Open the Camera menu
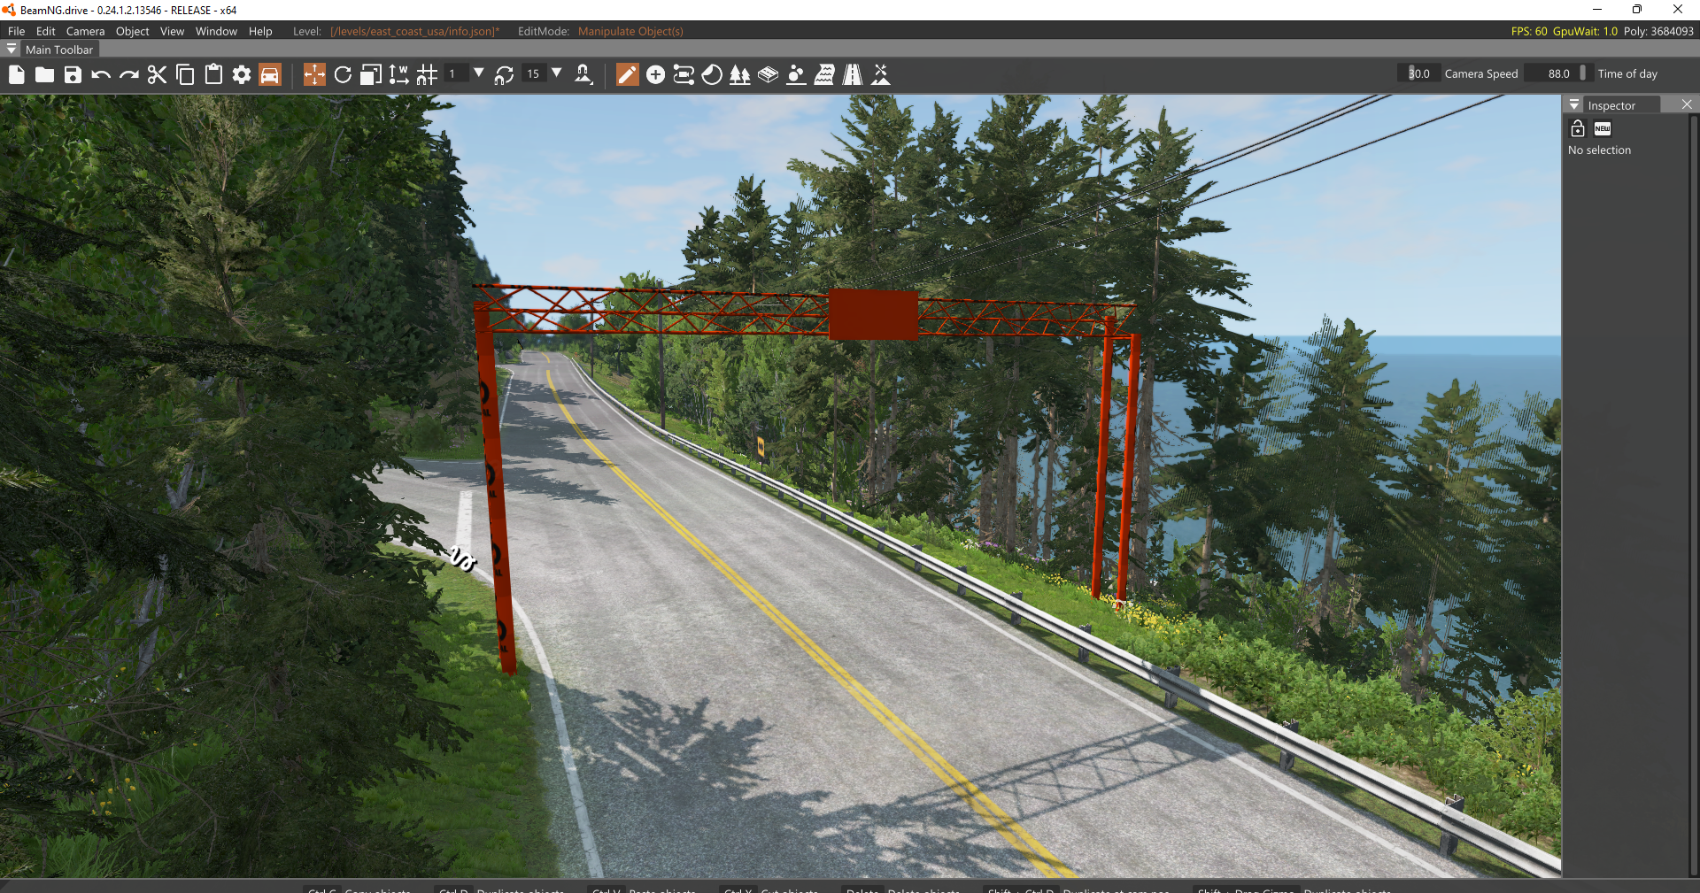 coord(85,31)
